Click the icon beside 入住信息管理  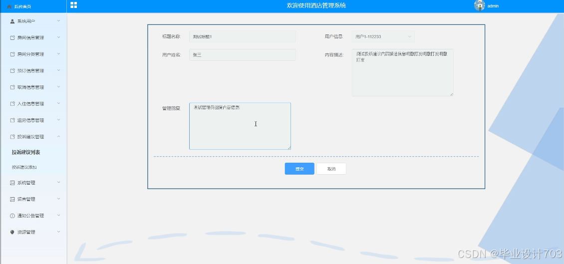tap(12, 104)
